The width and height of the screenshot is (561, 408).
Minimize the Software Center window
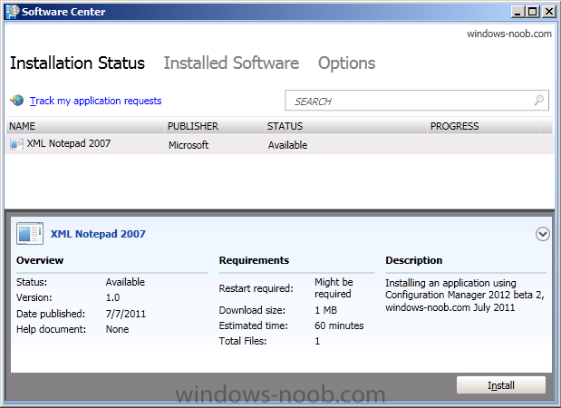517,12
